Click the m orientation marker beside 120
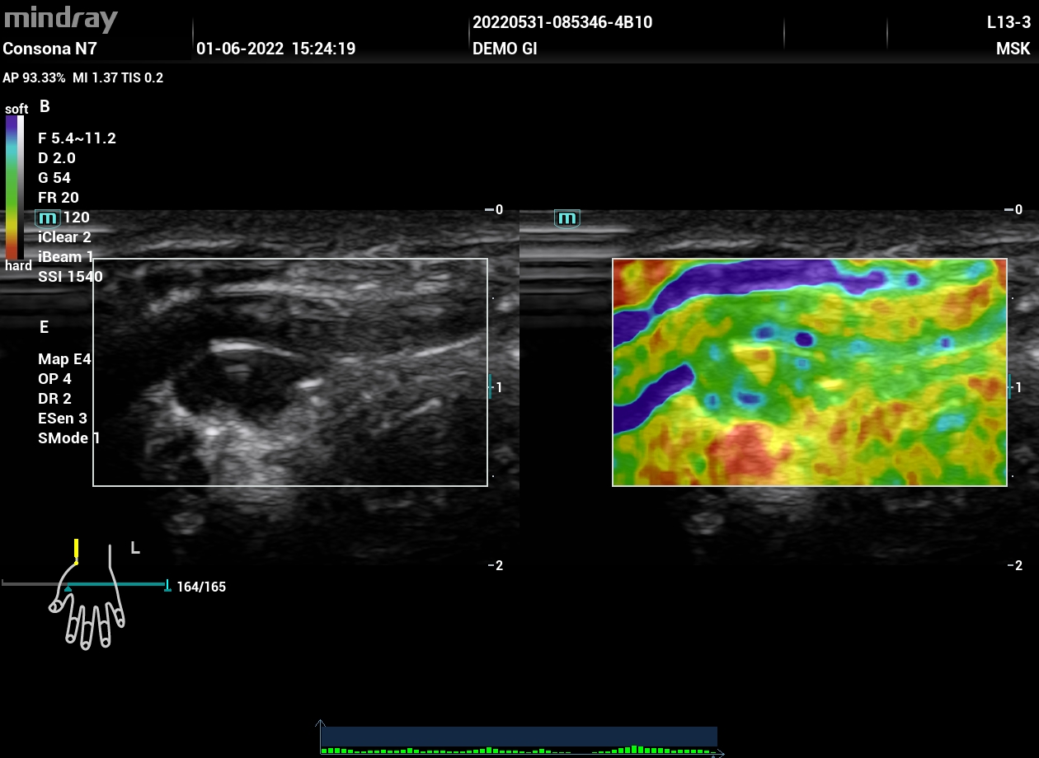This screenshot has width=1039, height=758. tap(49, 218)
